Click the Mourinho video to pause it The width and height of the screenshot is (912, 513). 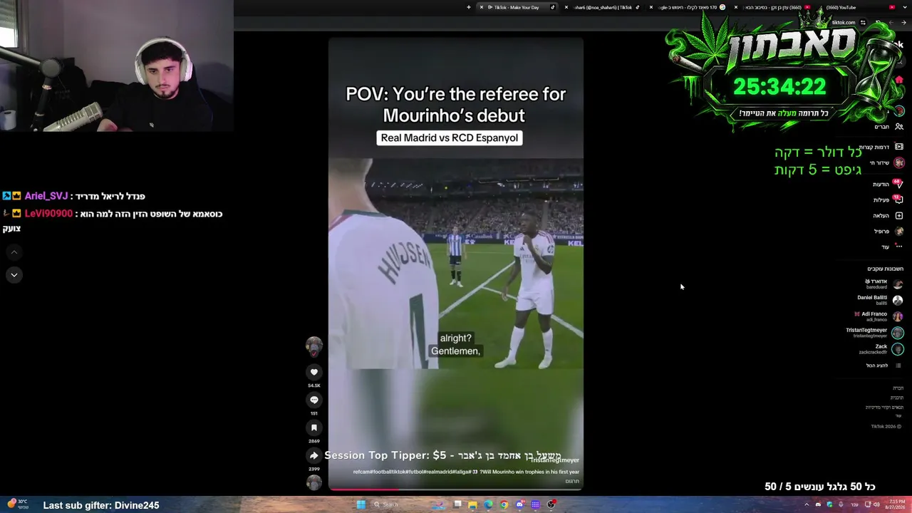click(456, 264)
